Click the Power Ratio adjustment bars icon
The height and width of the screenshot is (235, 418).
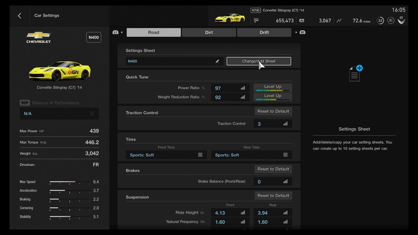pyautogui.click(x=243, y=88)
